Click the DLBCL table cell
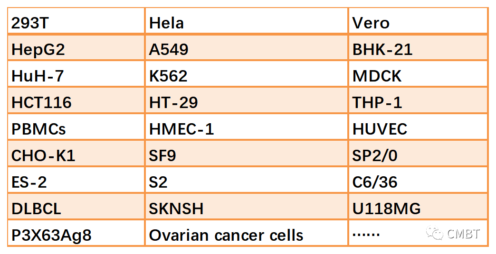Viewport: 496px width, 254px height. 37,209
